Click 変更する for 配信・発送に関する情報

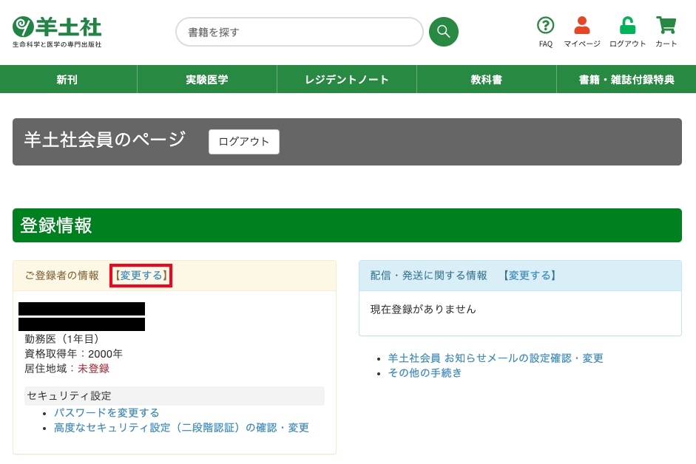(529, 276)
